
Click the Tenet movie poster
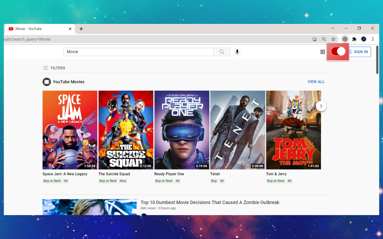point(238,130)
